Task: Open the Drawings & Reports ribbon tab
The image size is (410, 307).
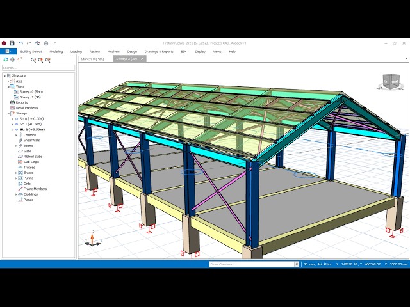Action: pos(159,52)
